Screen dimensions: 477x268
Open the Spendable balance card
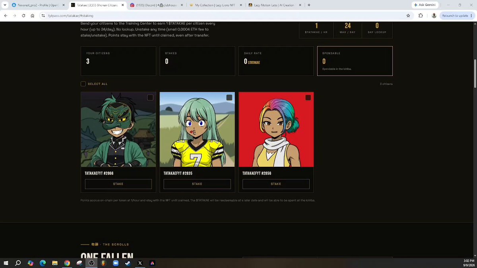[x=355, y=61]
